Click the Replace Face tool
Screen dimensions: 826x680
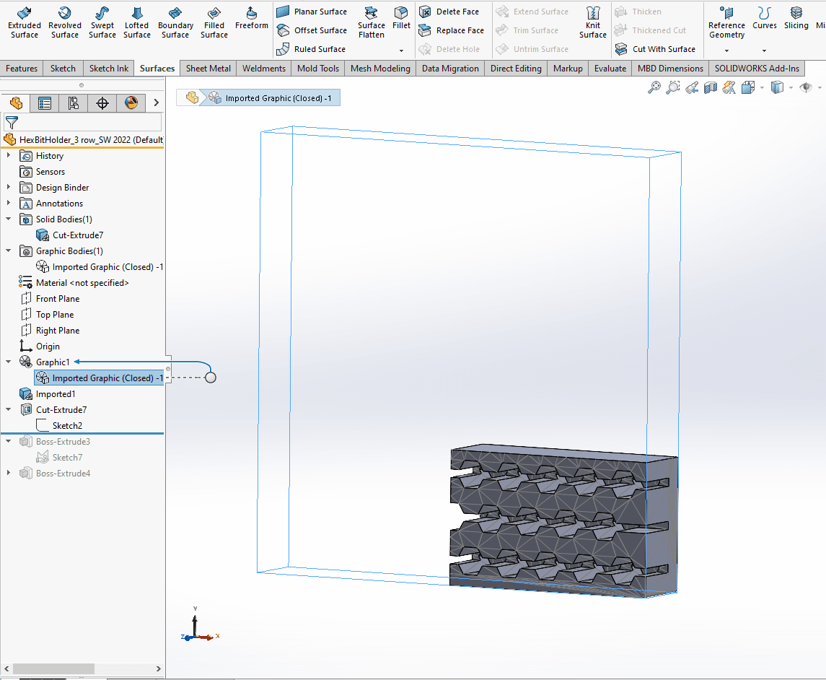[x=452, y=30]
